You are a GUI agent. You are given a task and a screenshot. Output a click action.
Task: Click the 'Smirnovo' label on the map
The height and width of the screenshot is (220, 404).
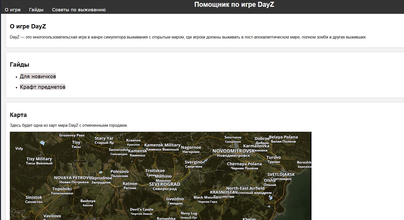(233, 137)
